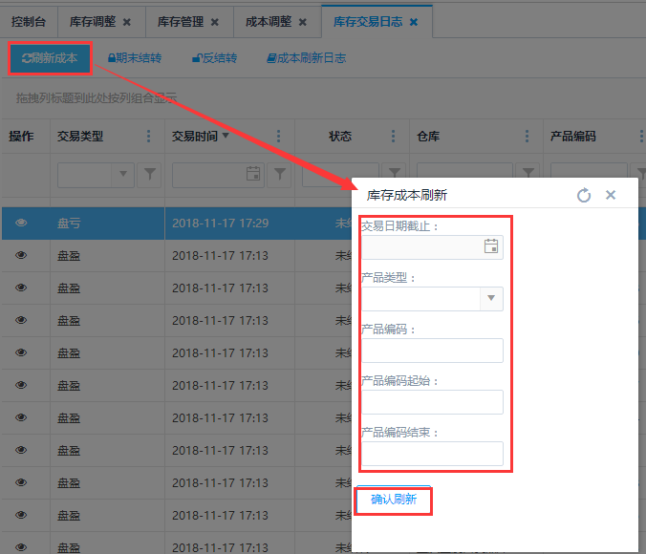Open calendar picker for 交易日期截止
This screenshot has height=554, width=646.
point(491,246)
